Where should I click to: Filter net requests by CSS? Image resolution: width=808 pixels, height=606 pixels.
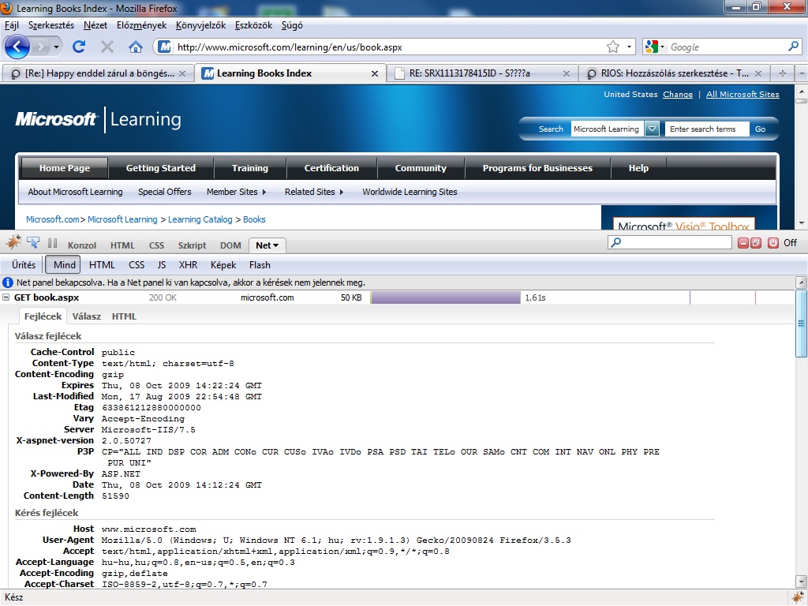tap(137, 265)
